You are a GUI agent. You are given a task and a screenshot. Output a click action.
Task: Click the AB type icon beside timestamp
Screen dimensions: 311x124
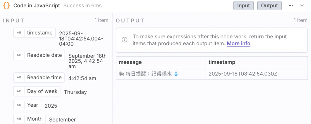tap(19, 33)
